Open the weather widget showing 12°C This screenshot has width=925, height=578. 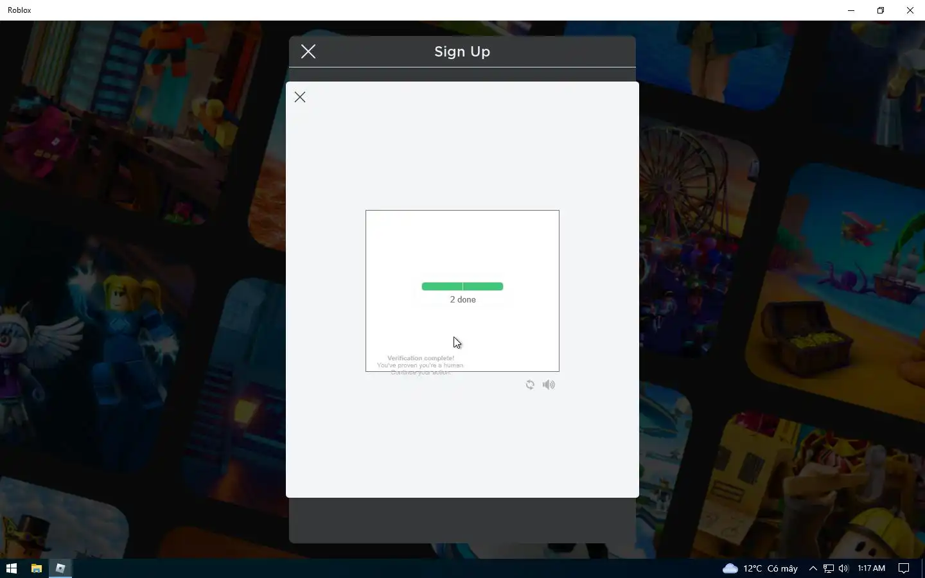pos(760,568)
